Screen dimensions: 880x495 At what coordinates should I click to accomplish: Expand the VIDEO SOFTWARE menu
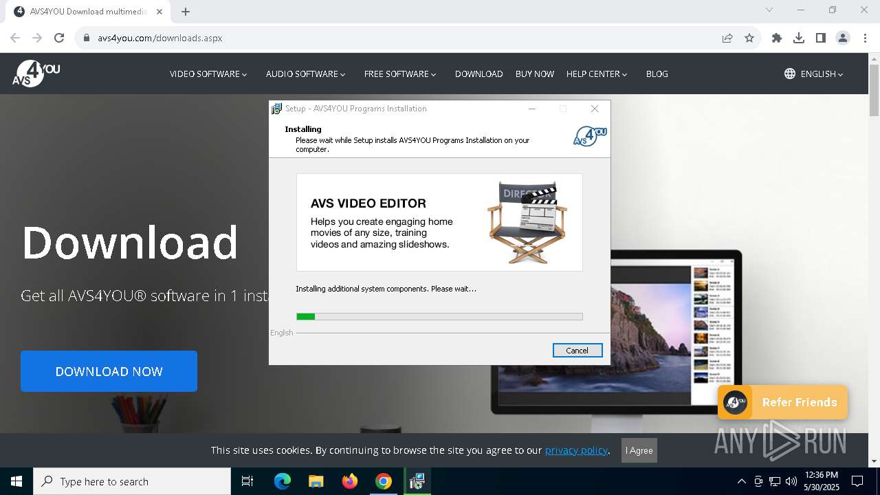208,74
